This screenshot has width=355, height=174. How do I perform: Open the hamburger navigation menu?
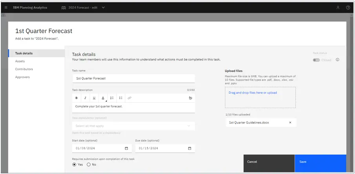tap(6, 7)
